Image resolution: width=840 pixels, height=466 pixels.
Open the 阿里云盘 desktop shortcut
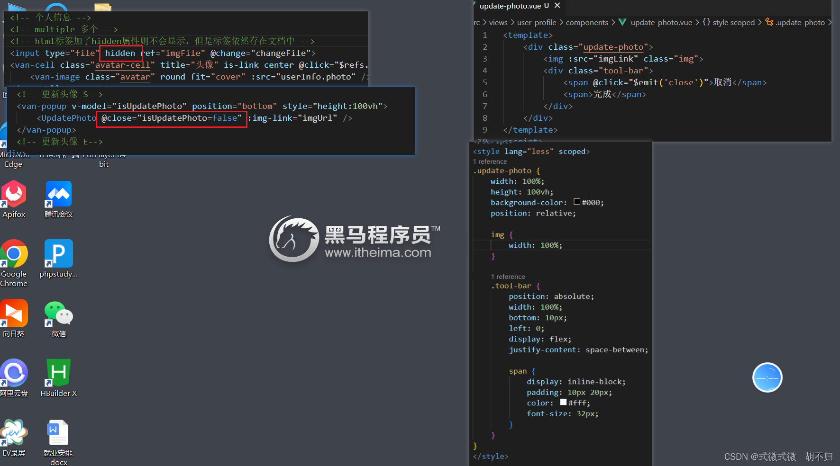(x=14, y=378)
